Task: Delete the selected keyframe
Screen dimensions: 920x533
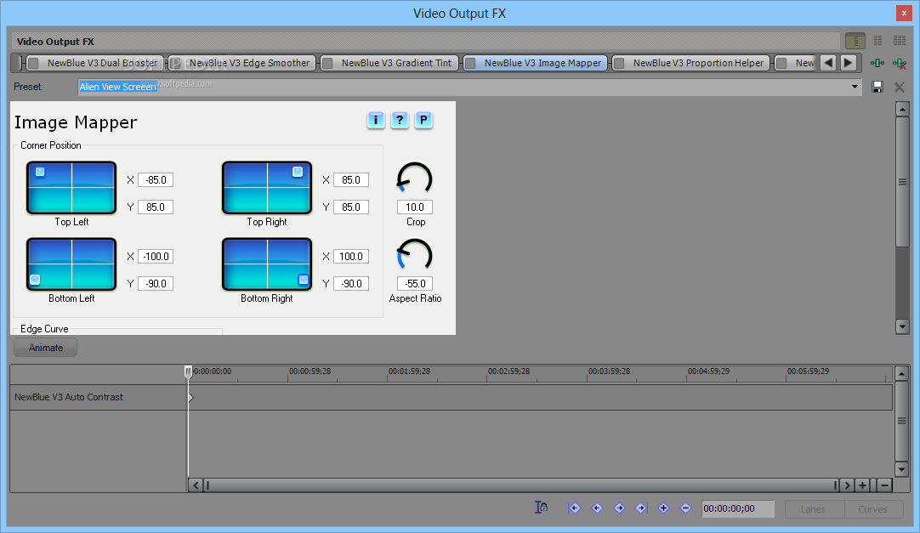Action: [686, 507]
